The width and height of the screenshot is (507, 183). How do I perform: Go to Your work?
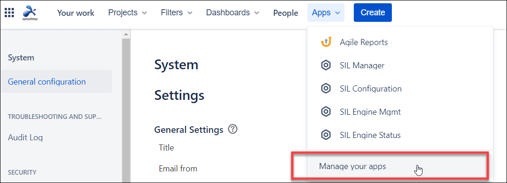[x=76, y=13]
